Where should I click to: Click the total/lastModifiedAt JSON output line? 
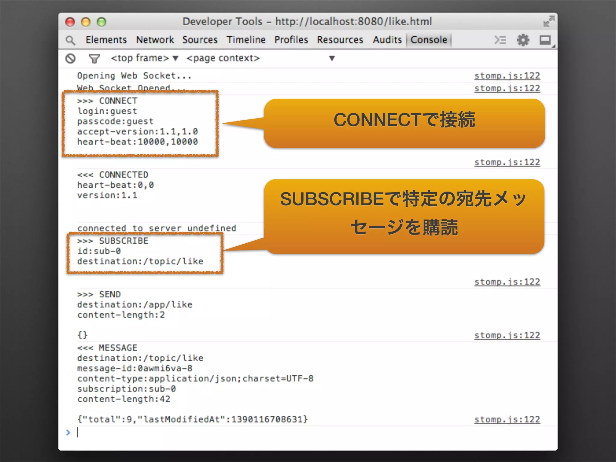[x=192, y=420]
